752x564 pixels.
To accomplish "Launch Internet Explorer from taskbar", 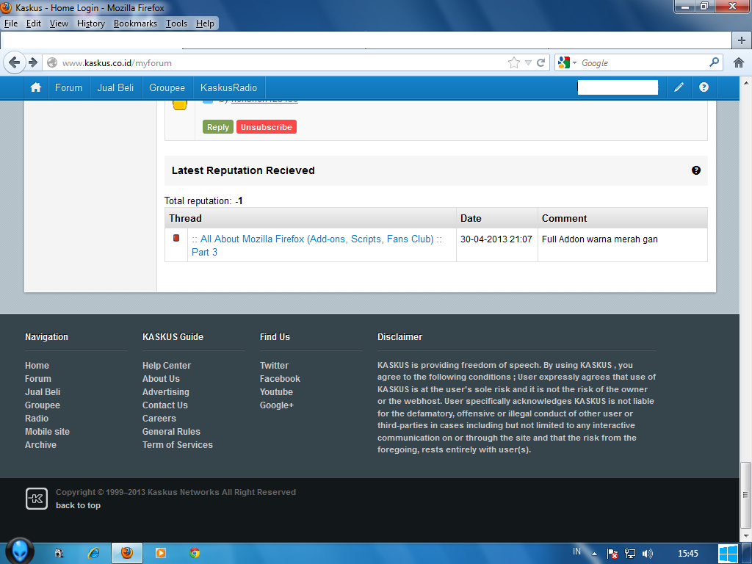I will [x=93, y=553].
